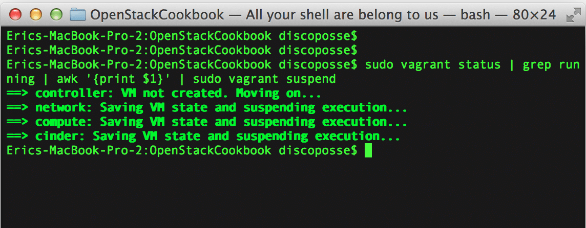The height and width of the screenshot is (228, 586).
Task: Click the OpenStackCookbook folder icon in title bar
Action: coord(77,14)
